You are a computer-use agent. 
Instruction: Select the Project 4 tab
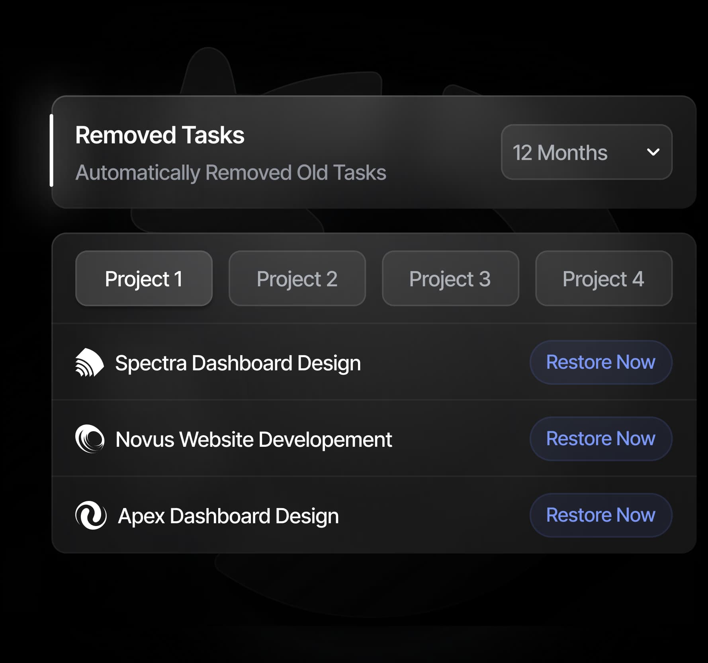click(x=604, y=278)
